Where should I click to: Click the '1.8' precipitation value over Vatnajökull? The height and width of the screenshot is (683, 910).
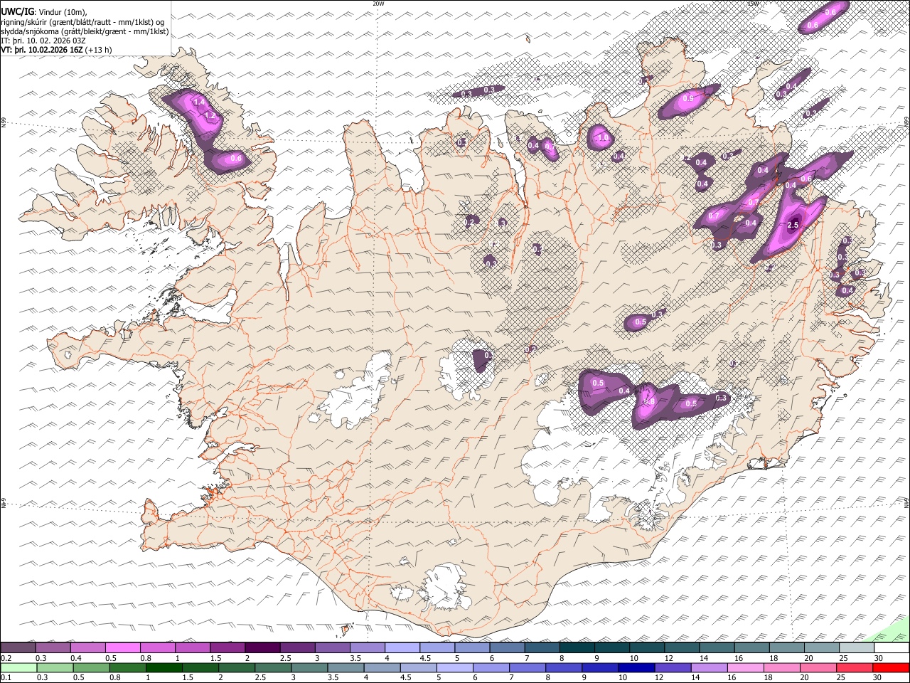tap(648, 401)
